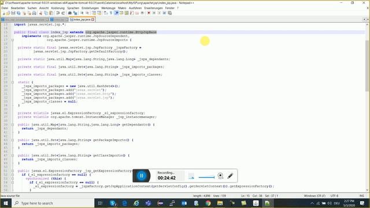Image resolution: width=370 pixels, height=208 pixels.
Task: Toggle word wrap in toolbar
Action: (x=105, y=13)
